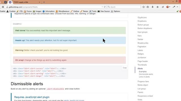Go to the browser home icon

pyautogui.click(x=158, y=7)
